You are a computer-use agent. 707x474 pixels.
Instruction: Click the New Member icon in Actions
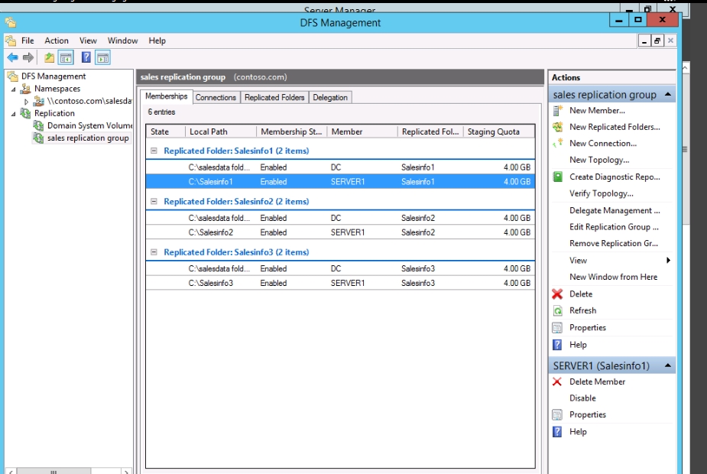pyautogui.click(x=557, y=111)
